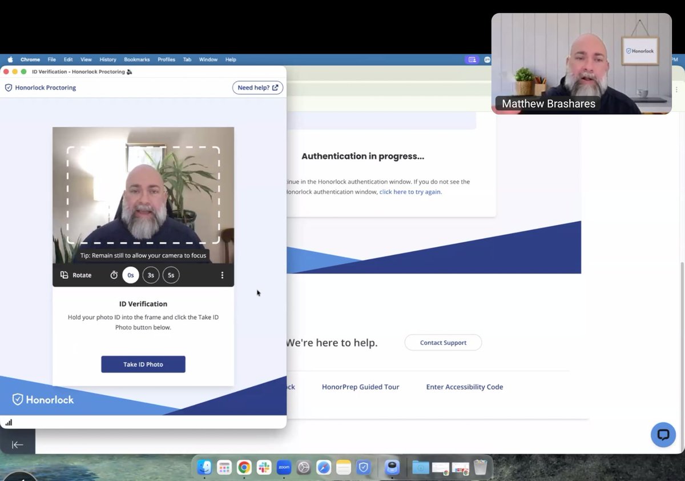This screenshot has height=481, width=685.
Task: Open the HonorPrep Guided Tour link
Action: (x=360, y=387)
